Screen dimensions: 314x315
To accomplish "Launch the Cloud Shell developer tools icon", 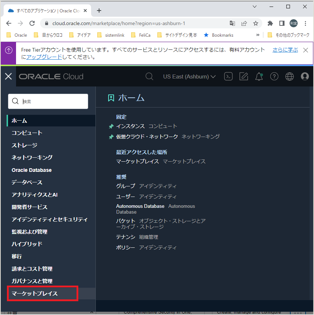I will click(x=228, y=77).
